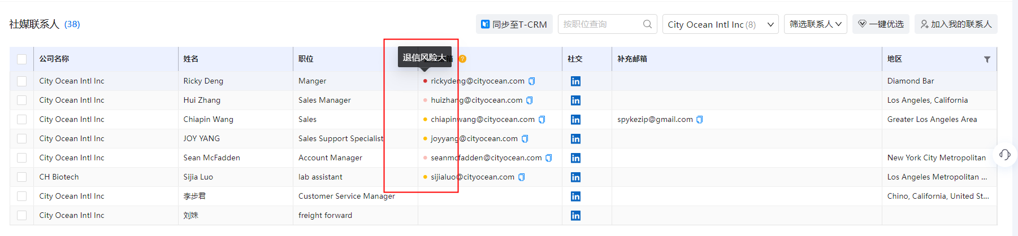Click 加入我的联系人 button

[956, 24]
